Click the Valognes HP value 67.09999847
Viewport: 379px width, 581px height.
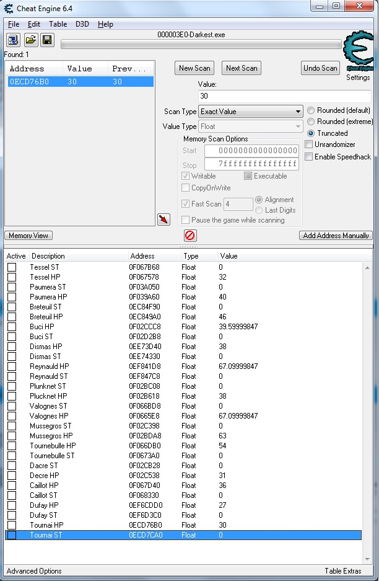point(238,415)
